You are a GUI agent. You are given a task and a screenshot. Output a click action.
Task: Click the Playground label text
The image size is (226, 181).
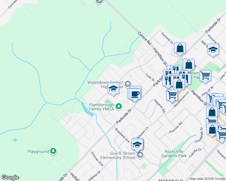click(x=38, y=151)
